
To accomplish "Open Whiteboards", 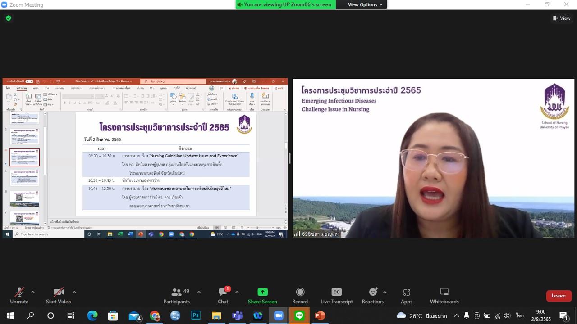I will (444, 296).
